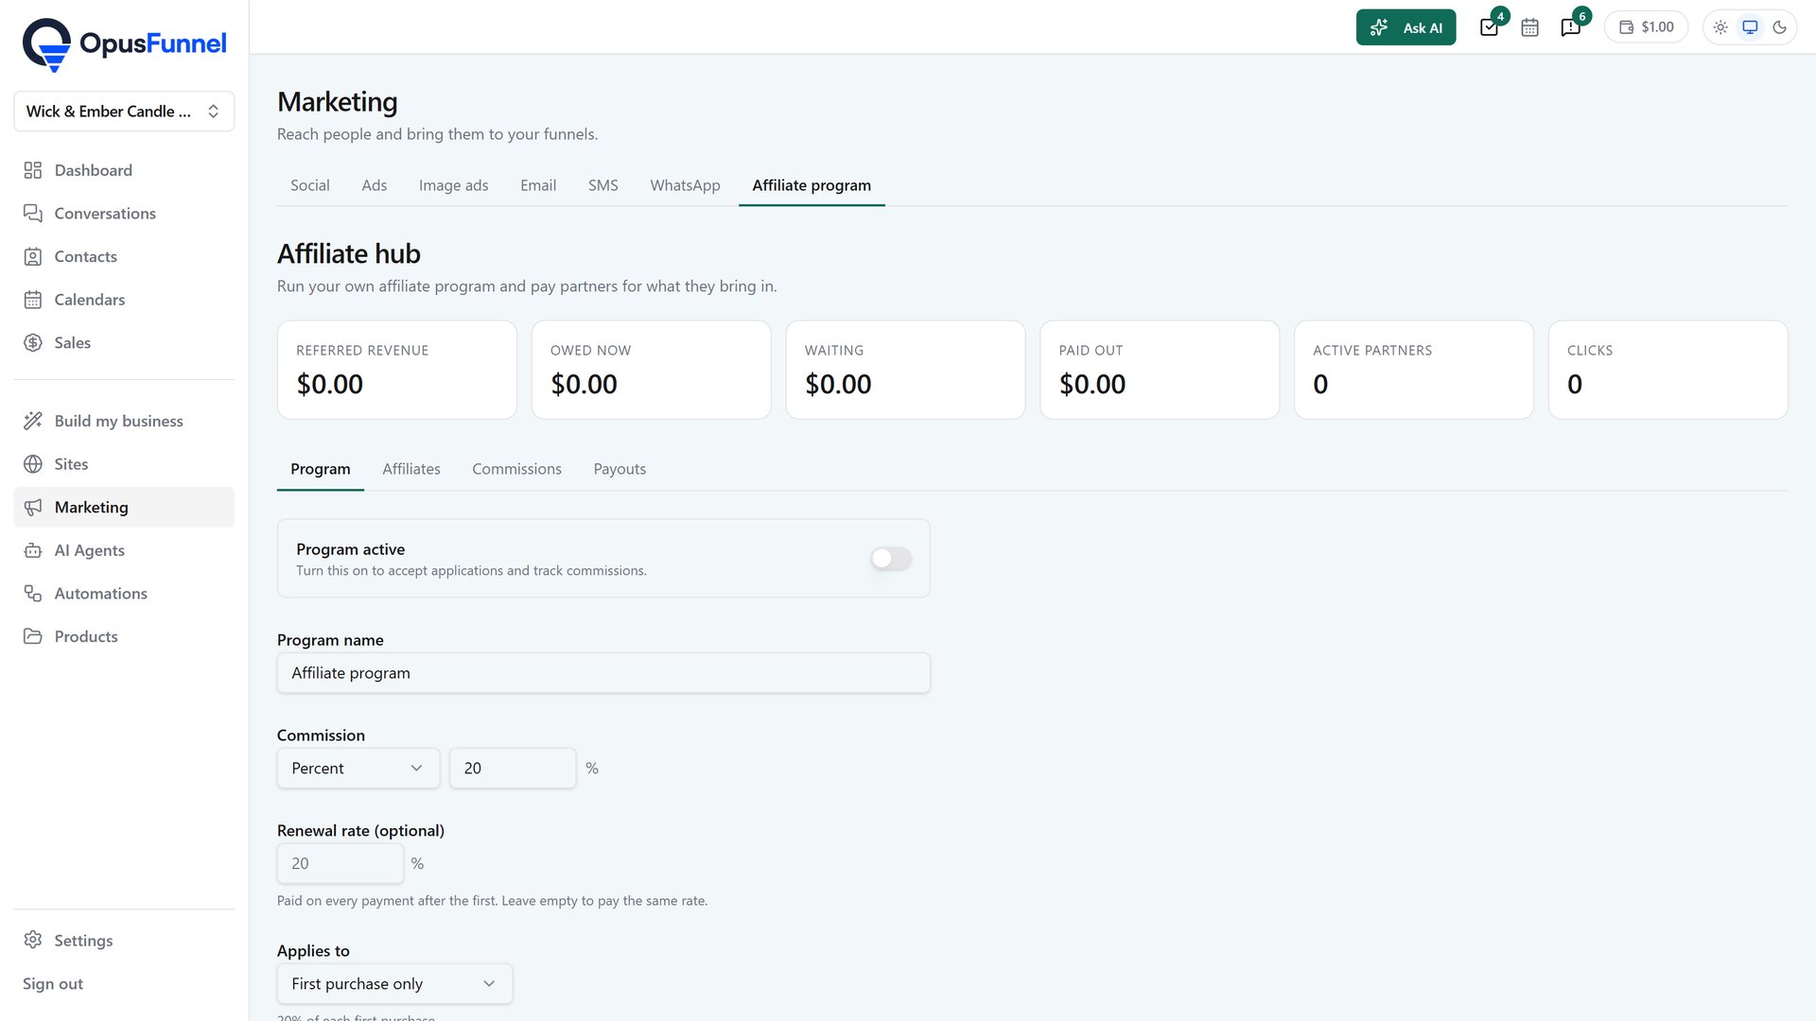Click the Automations icon in the sidebar
Viewport: 1816px width, 1021px height.
click(x=33, y=594)
